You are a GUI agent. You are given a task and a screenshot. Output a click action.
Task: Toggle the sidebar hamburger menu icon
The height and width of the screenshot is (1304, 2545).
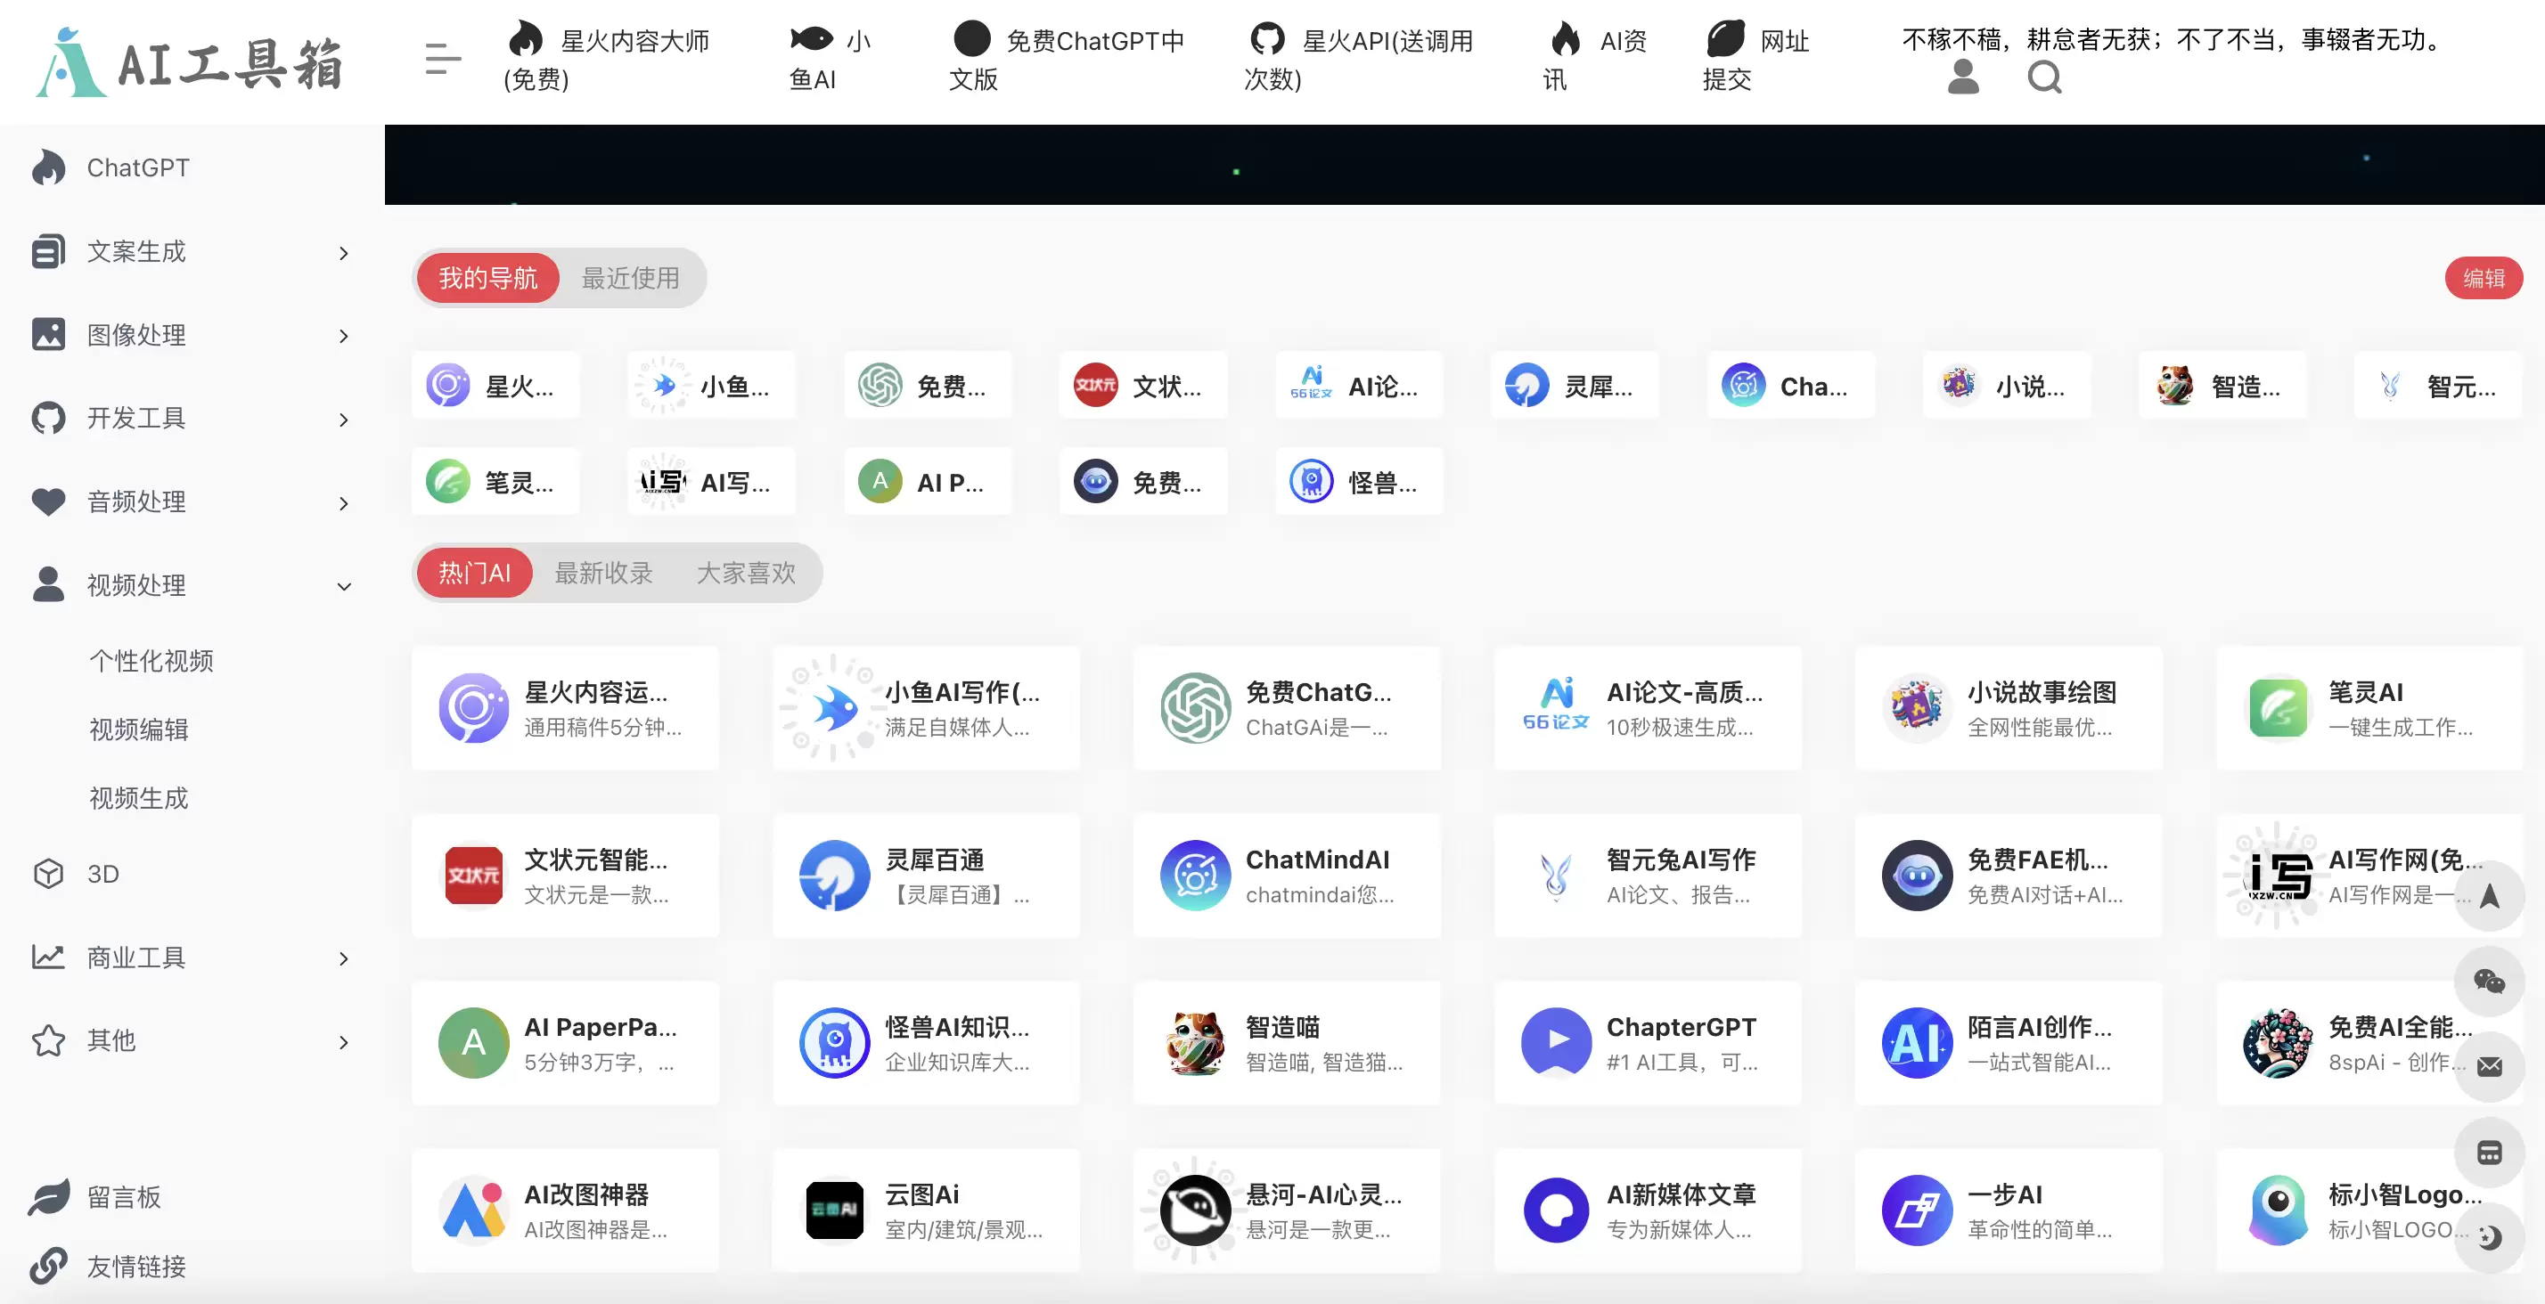[443, 60]
